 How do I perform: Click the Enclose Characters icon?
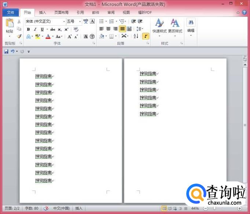click(92, 37)
